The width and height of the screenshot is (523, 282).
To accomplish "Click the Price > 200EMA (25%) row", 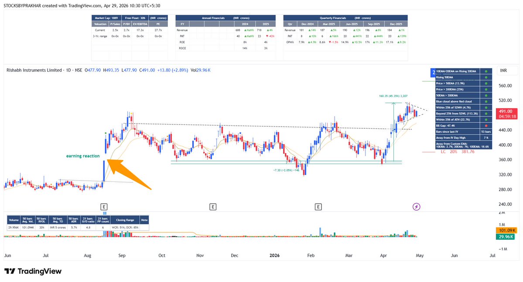I will tap(464, 89).
